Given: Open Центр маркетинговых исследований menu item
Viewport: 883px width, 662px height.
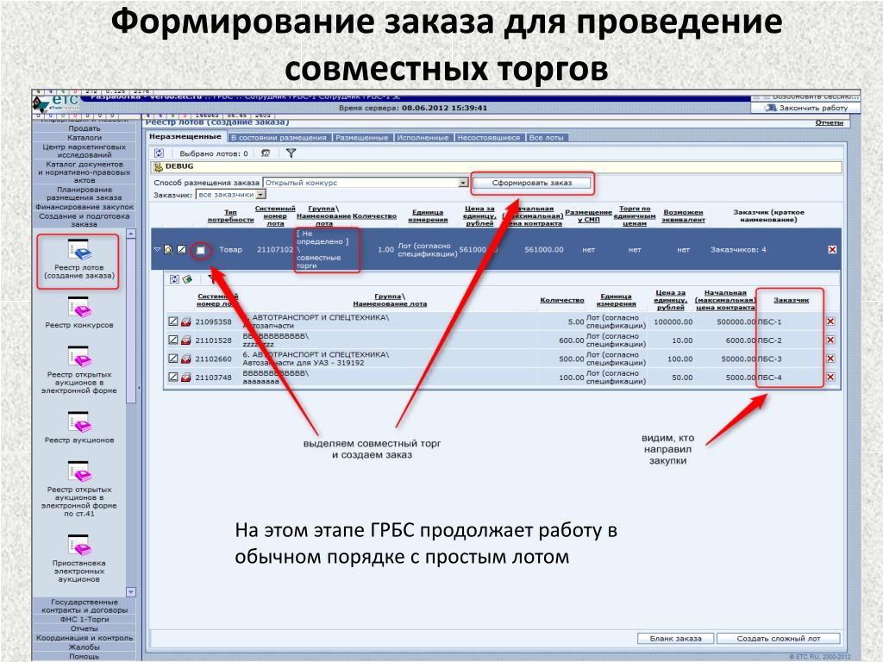Looking at the screenshot, I should pyautogui.click(x=85, y=151).
